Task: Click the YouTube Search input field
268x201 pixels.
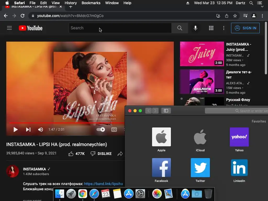Action: pos(120,28)
